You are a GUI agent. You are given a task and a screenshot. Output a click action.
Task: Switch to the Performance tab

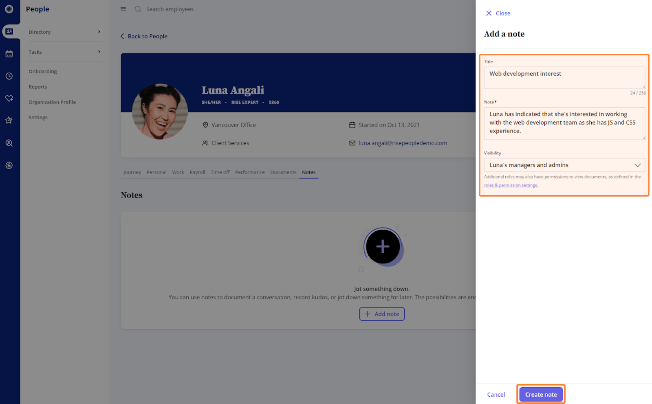(x=250, y=172)
